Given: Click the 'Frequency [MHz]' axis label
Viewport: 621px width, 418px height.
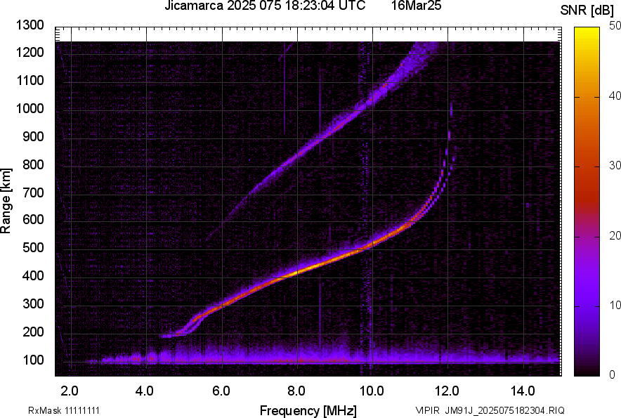Looking at the screenshot, I should point(308,410).
